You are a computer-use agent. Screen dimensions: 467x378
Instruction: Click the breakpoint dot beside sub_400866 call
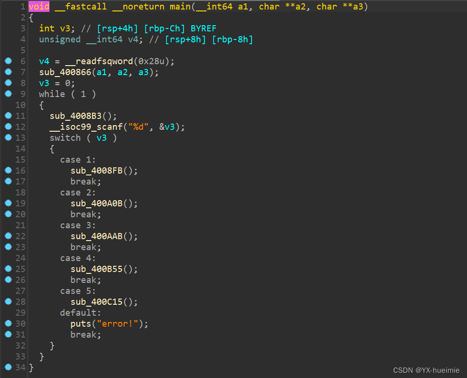[8, 72]
